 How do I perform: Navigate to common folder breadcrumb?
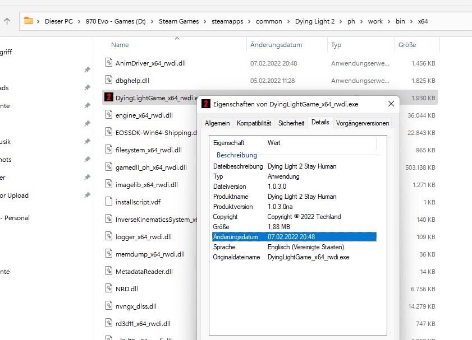[269, 21]
